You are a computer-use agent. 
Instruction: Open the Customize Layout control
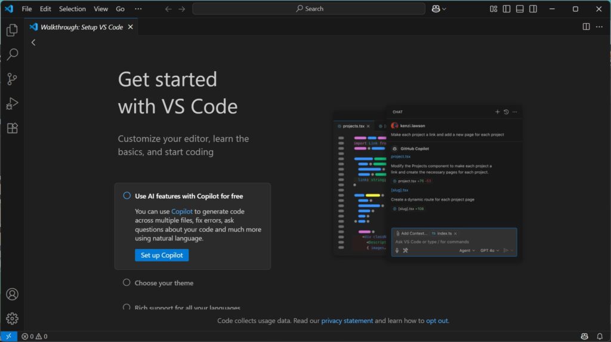pyautogui.click(x=493, y=8)
